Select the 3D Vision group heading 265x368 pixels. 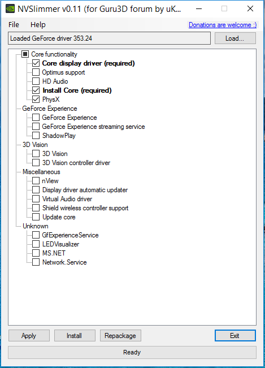coord(35,145)
